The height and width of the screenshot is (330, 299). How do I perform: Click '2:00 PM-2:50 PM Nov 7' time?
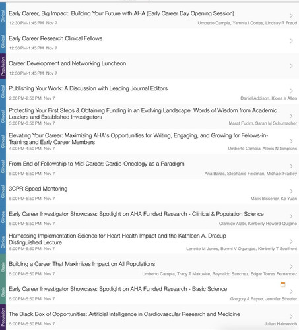[32, 98]
